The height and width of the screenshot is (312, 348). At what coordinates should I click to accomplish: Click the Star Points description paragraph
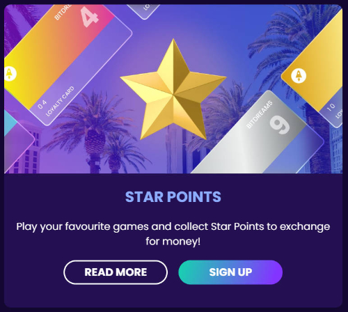click(173, 234)
